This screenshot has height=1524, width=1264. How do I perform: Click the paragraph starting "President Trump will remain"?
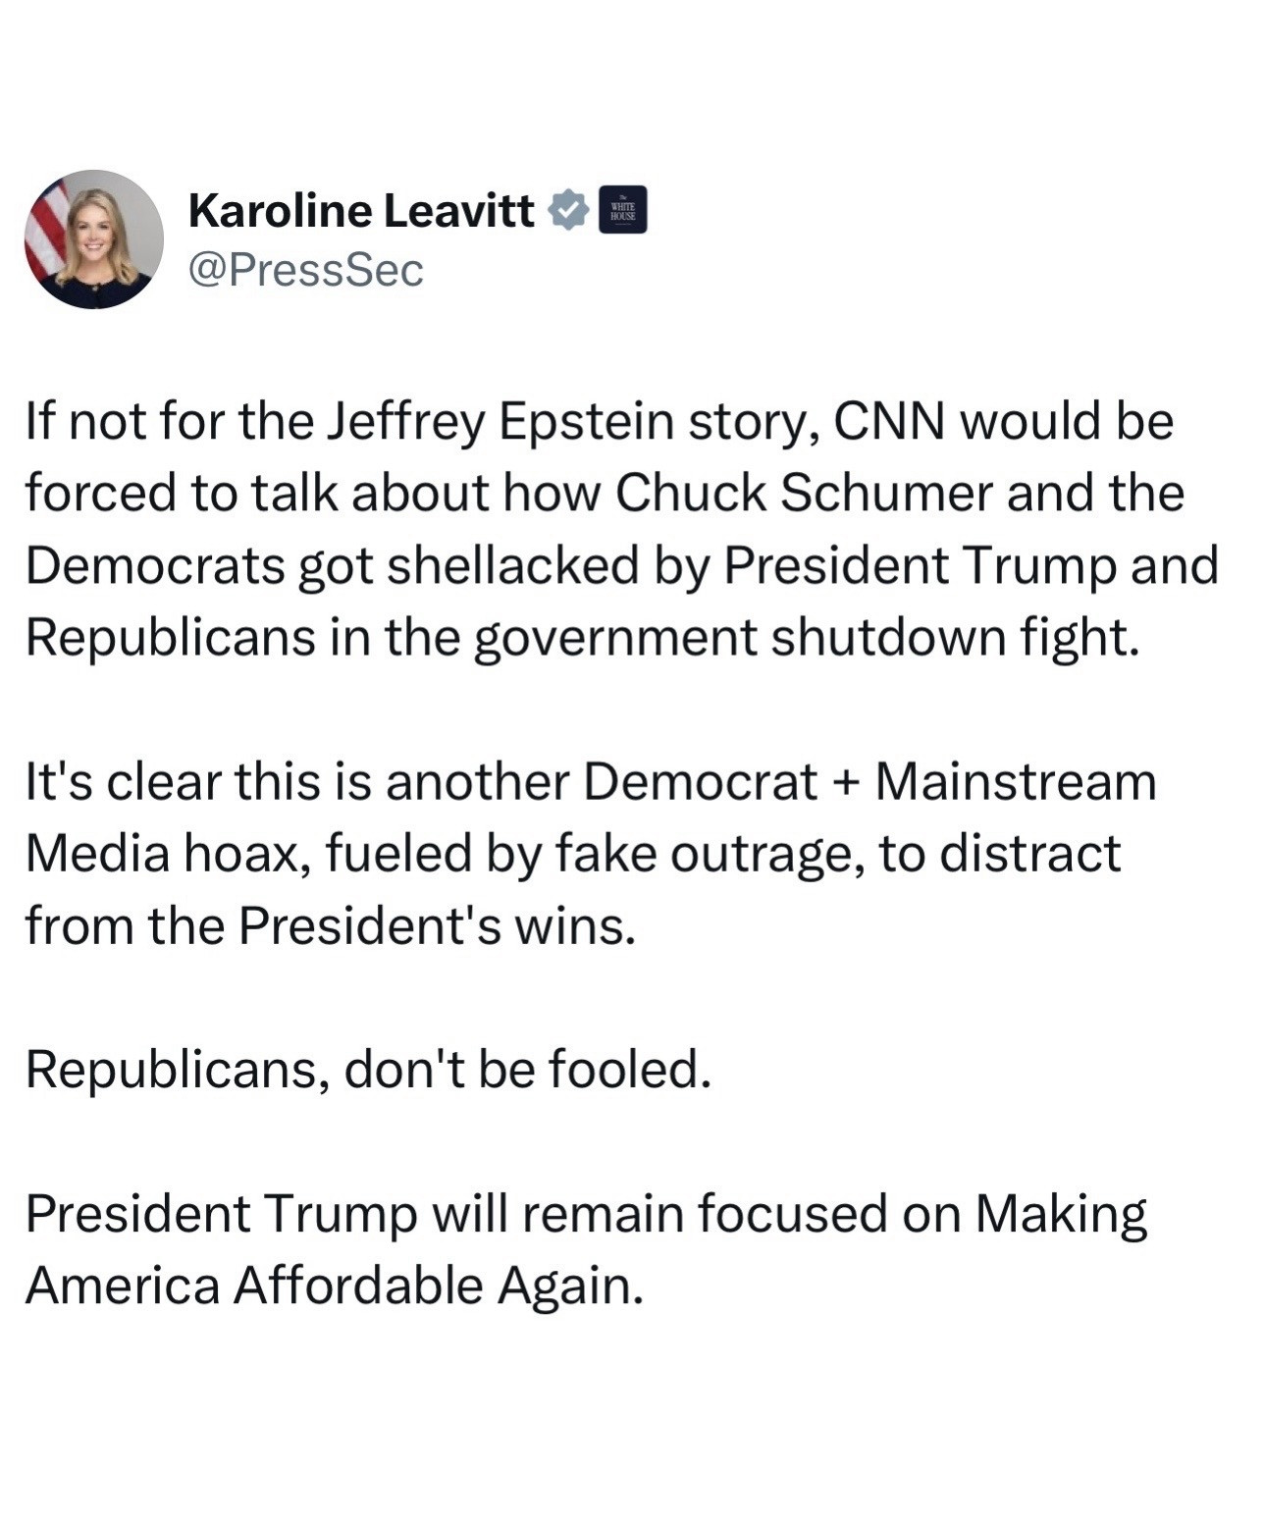[586, 1248]
